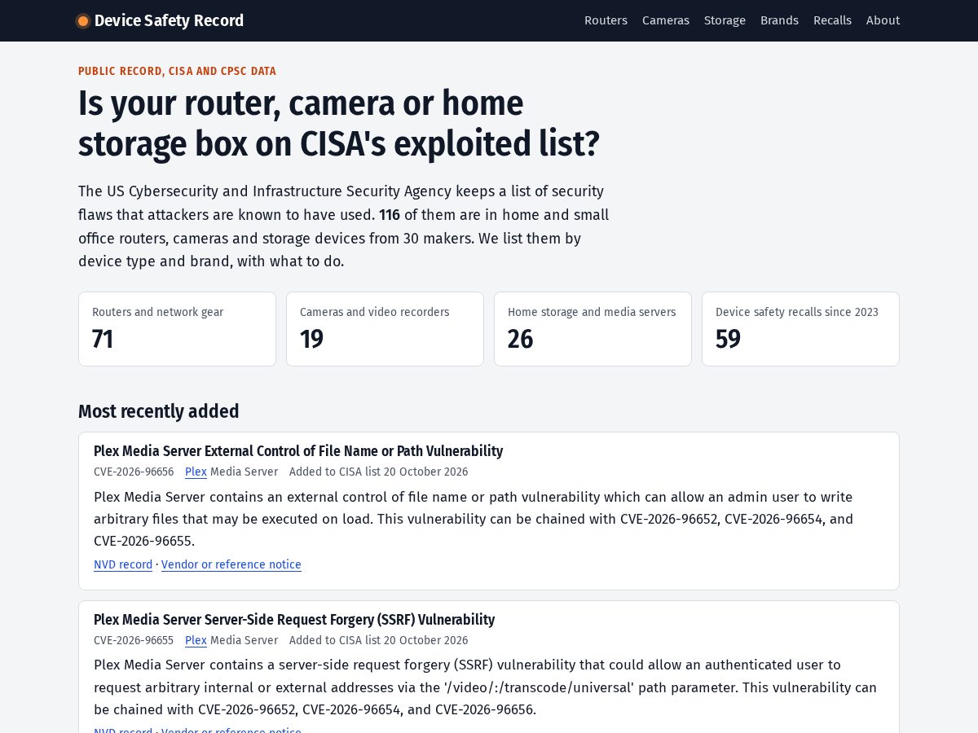Open the Brands nav item
The height and width of the screenshot is (733, 978).
(x=779, y=20)
